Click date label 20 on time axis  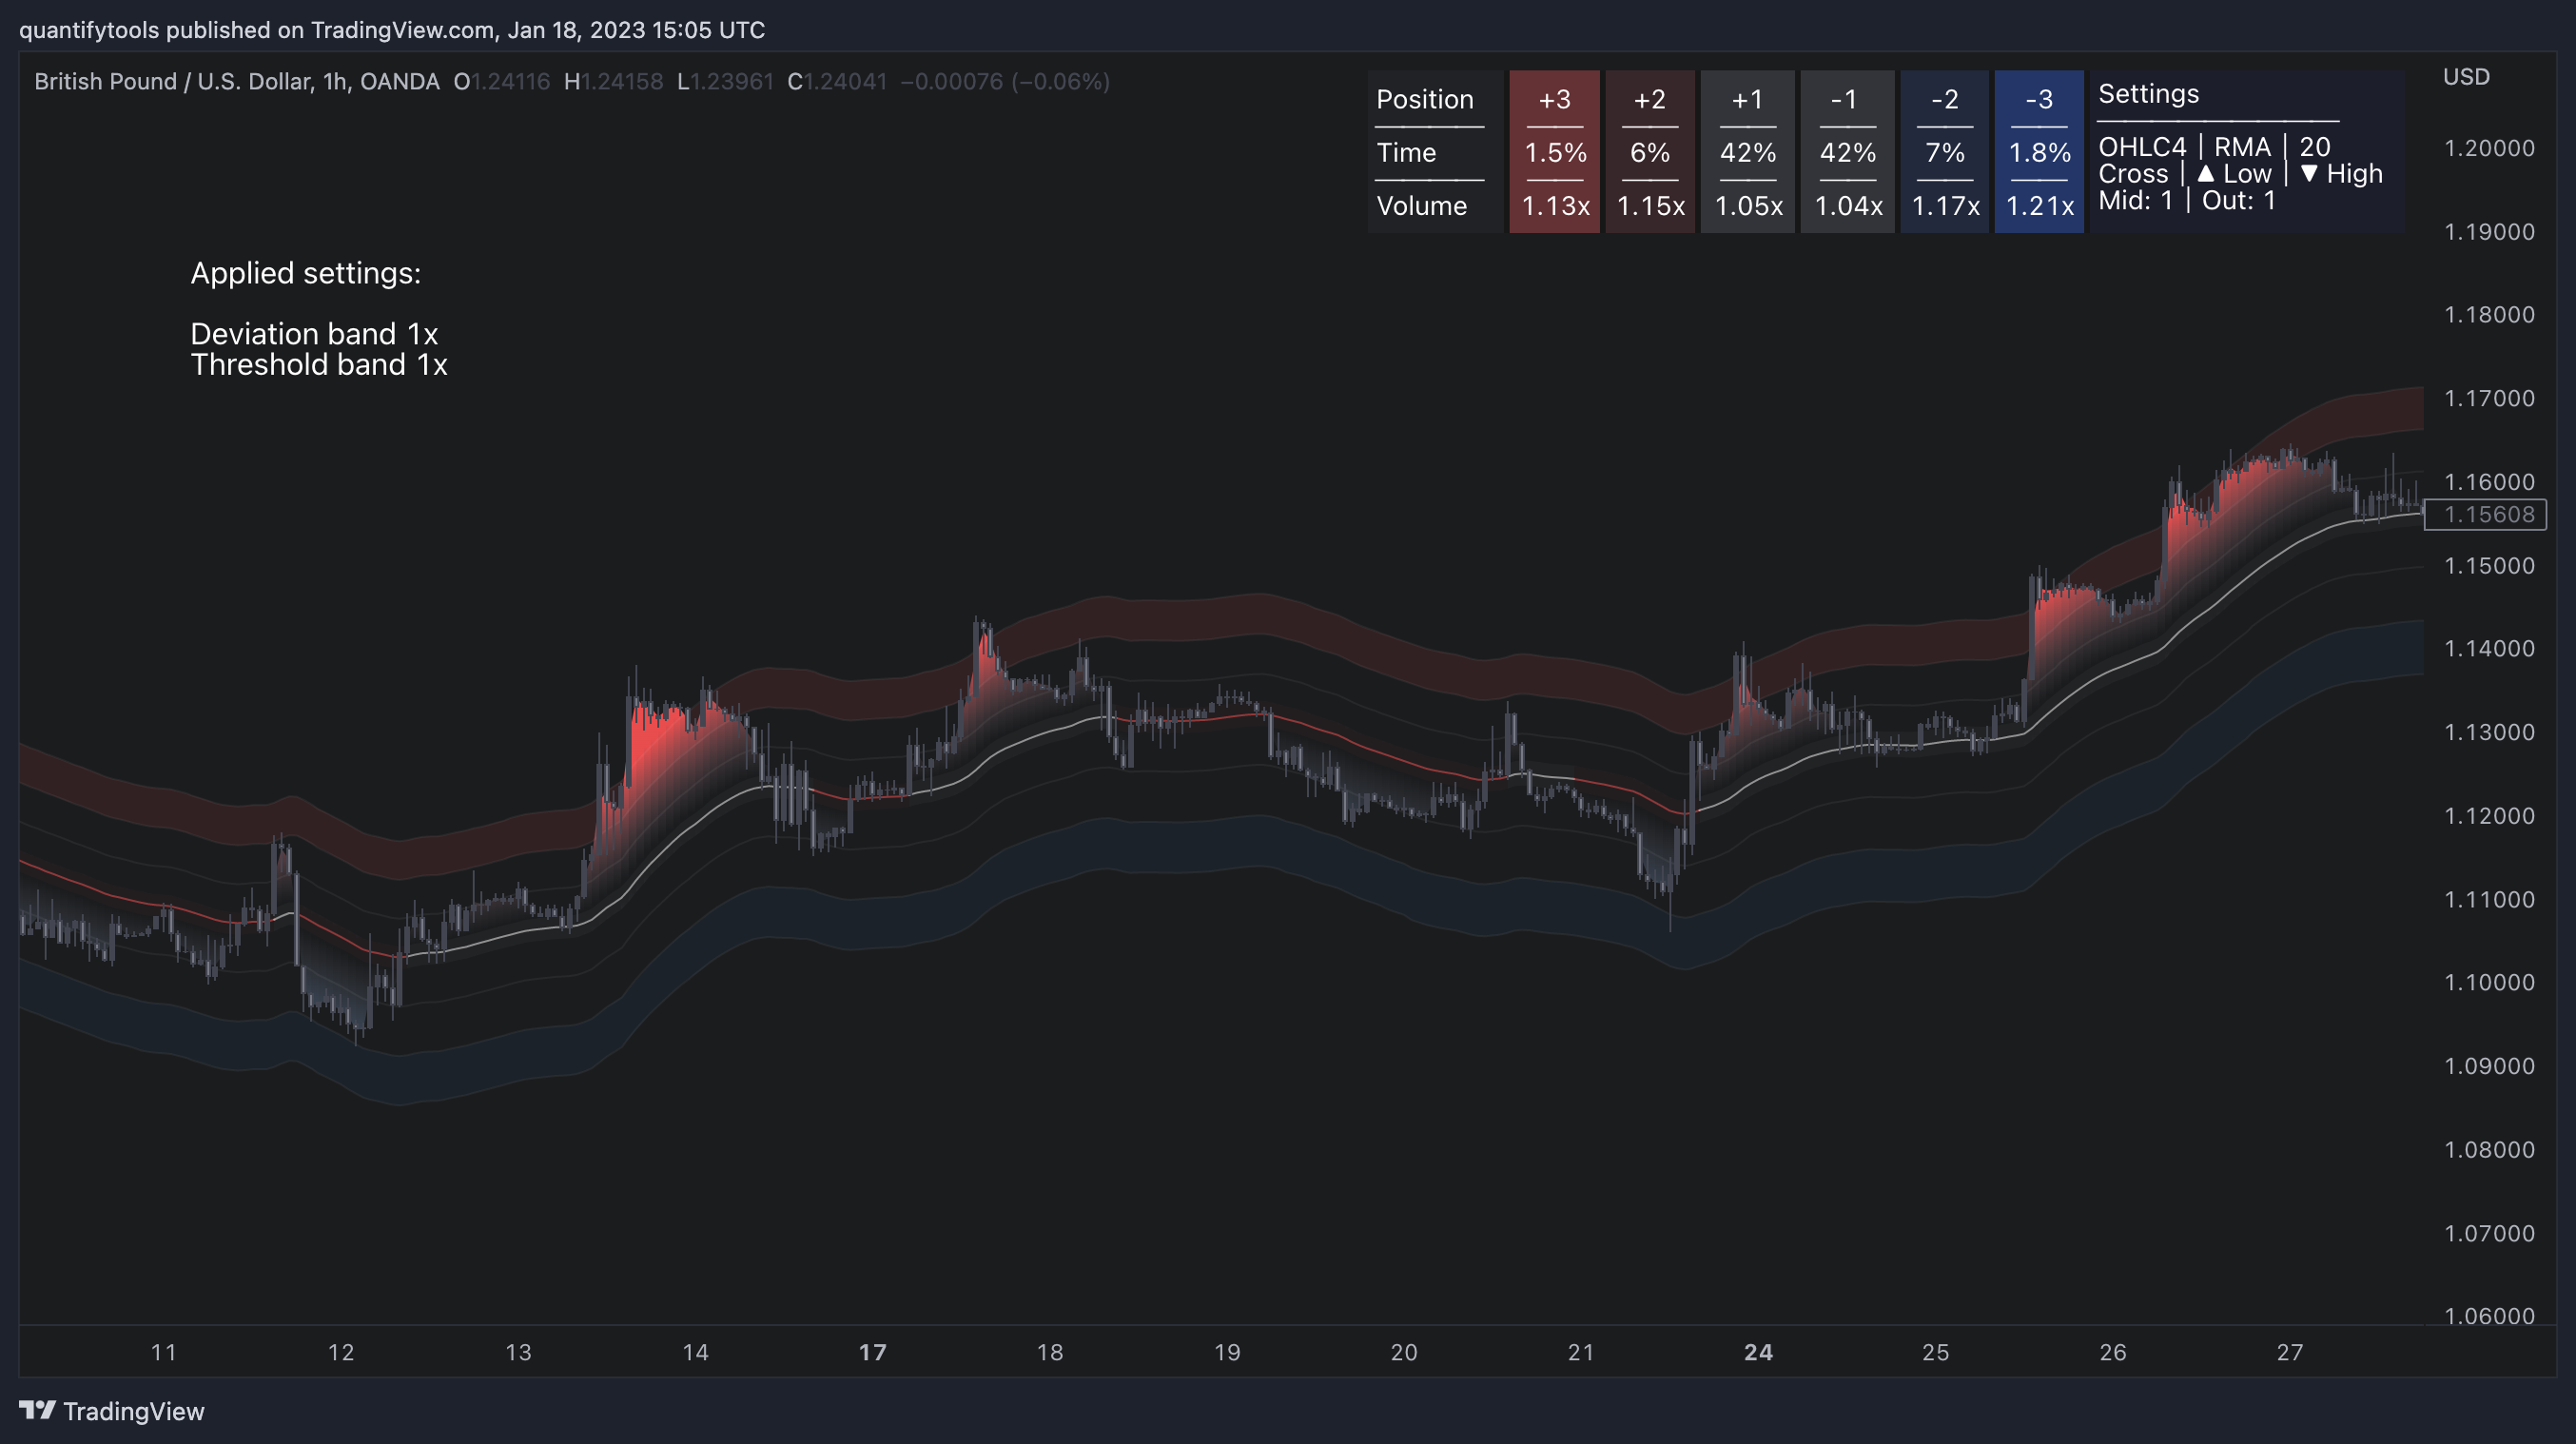[1403, 1352]
